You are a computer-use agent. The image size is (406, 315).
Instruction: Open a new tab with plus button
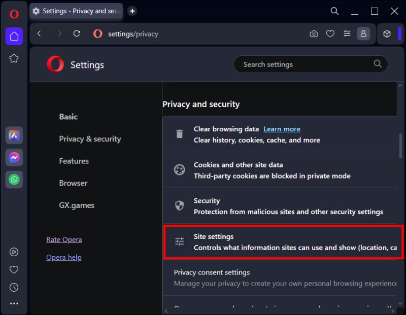tap(132, 11)
